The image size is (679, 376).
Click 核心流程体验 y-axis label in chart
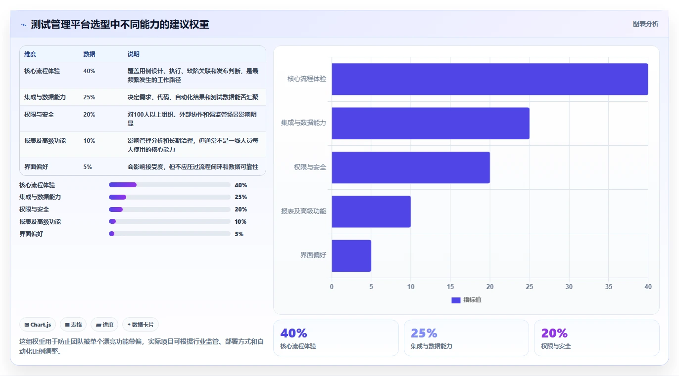(x=307, y=79)
